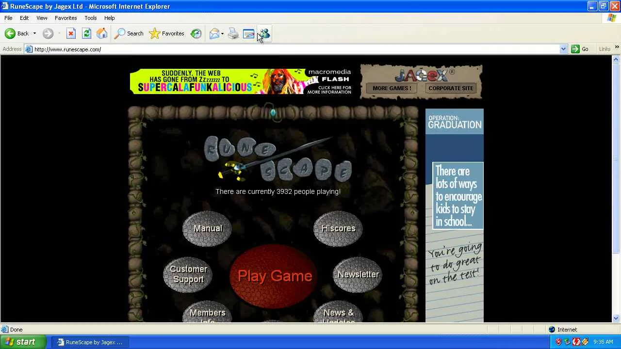Click the Safely Remove Hardware tray icon

(x=567, y=342)
